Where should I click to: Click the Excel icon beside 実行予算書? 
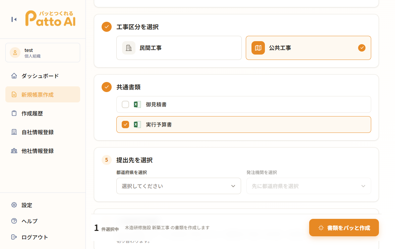click(x=137, y=124)
